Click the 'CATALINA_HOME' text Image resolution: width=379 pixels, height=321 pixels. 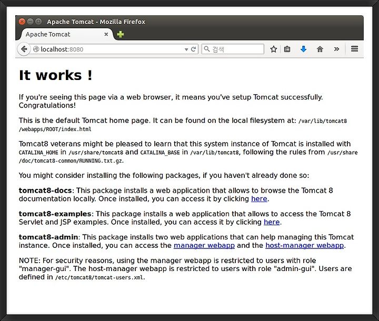click(x=38, y=153)
